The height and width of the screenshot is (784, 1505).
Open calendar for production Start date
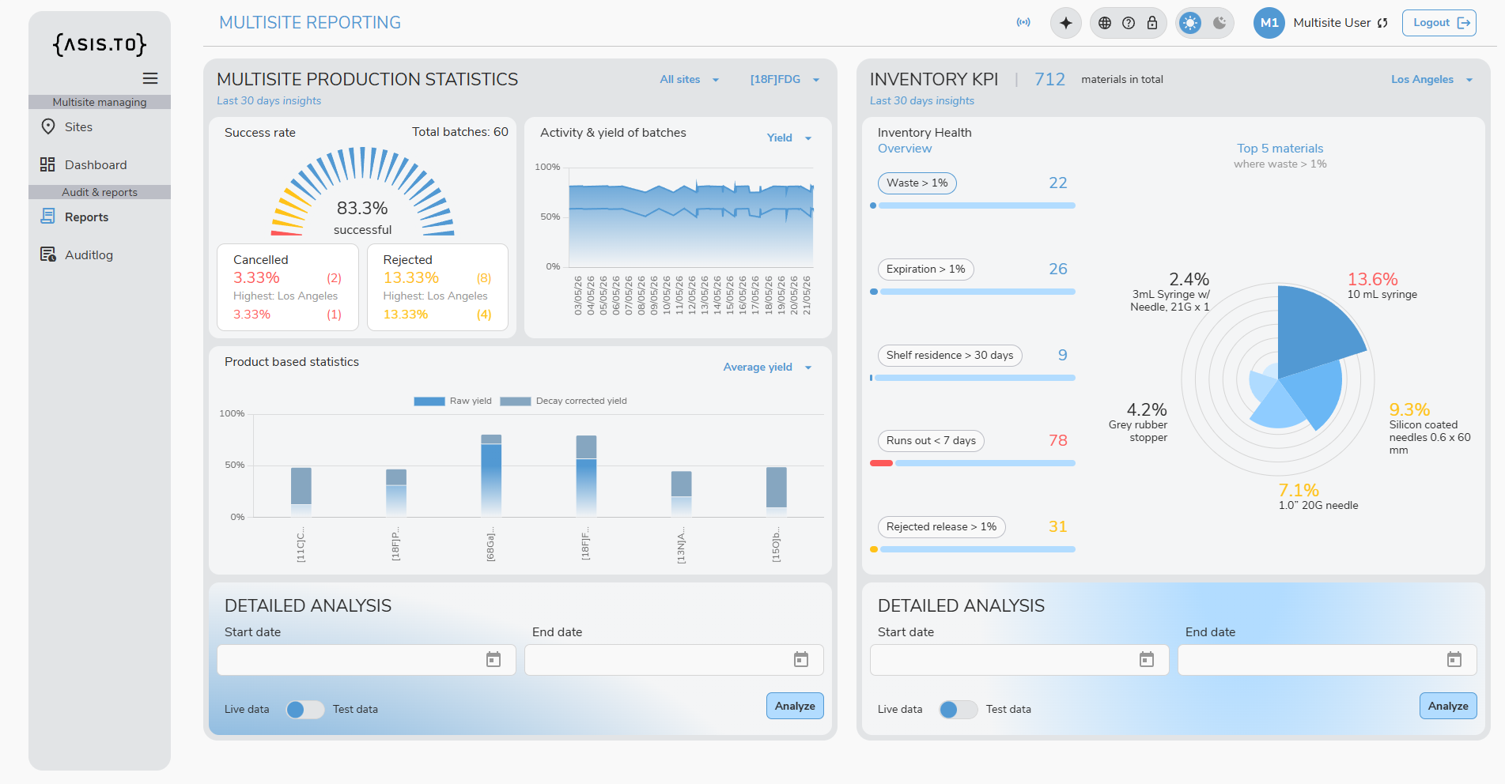tap(493, 660)
